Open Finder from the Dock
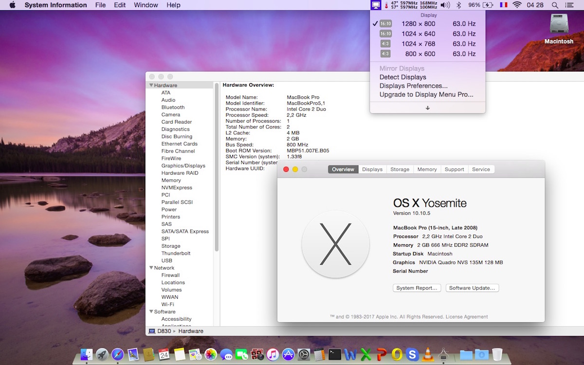 (x=87, y=355)
